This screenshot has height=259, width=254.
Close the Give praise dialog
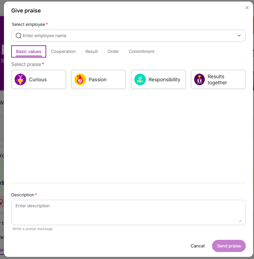click(247, 8)
